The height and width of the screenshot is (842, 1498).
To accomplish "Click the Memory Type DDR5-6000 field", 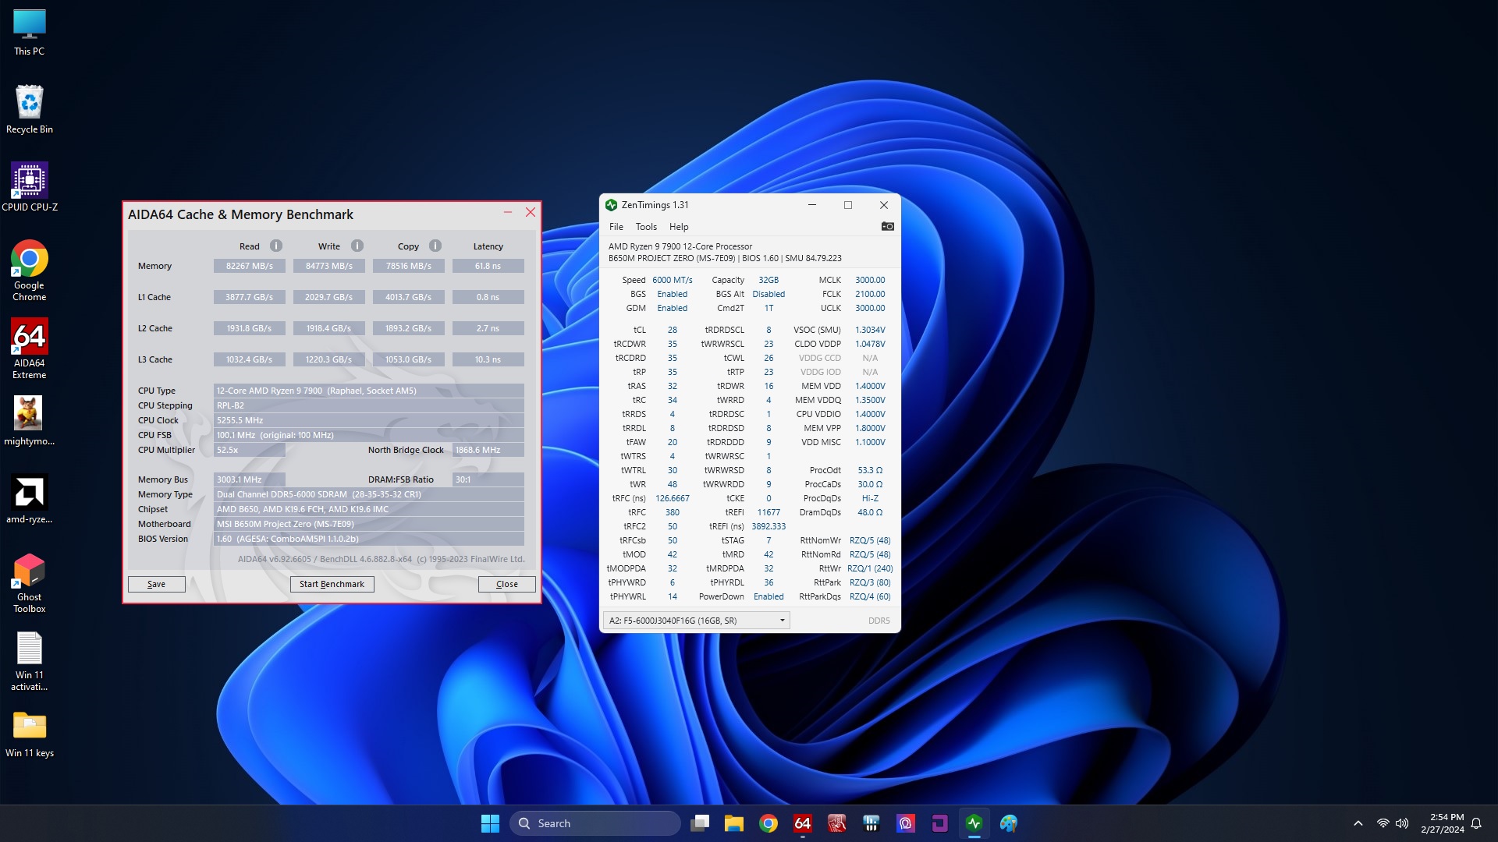I will [369, 494].
